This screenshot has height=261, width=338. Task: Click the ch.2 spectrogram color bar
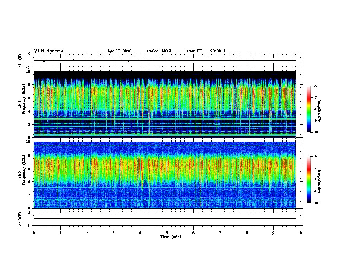point(309,180)
